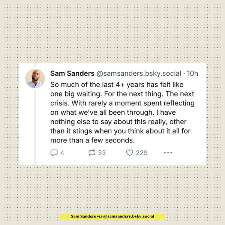
Task: View the 229 likes count
Action: coord(141,153)
